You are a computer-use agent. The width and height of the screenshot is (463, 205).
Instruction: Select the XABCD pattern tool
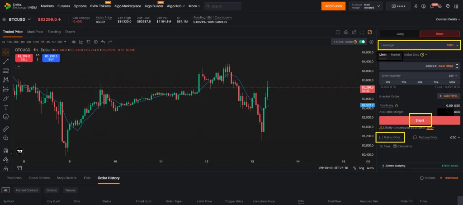point(6,80)
